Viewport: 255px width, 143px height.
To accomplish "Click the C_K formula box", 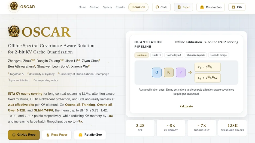I will (208, 67).
